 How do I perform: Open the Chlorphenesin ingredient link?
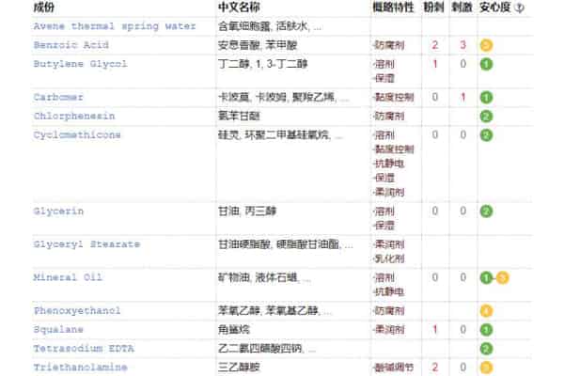tap(74, 117)
